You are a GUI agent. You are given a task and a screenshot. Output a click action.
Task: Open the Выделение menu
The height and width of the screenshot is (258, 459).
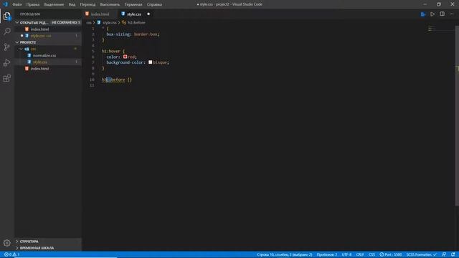(x=54, y=4)
